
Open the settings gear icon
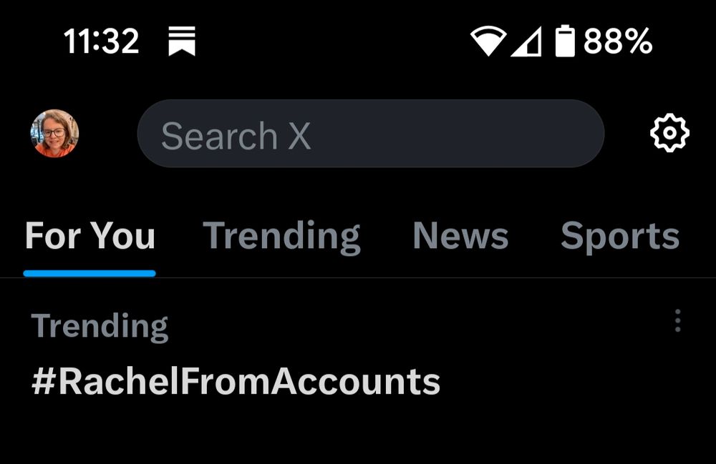pyautogui.click(x=669, y=133)
